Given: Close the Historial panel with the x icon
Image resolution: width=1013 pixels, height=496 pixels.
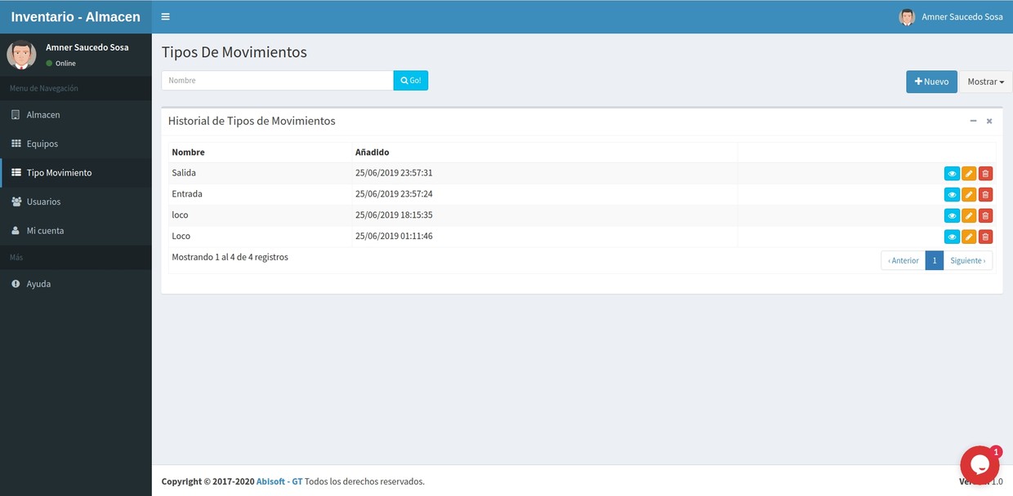Looking at the screenshot, I should pyautogui.click(x=989, y=121).
